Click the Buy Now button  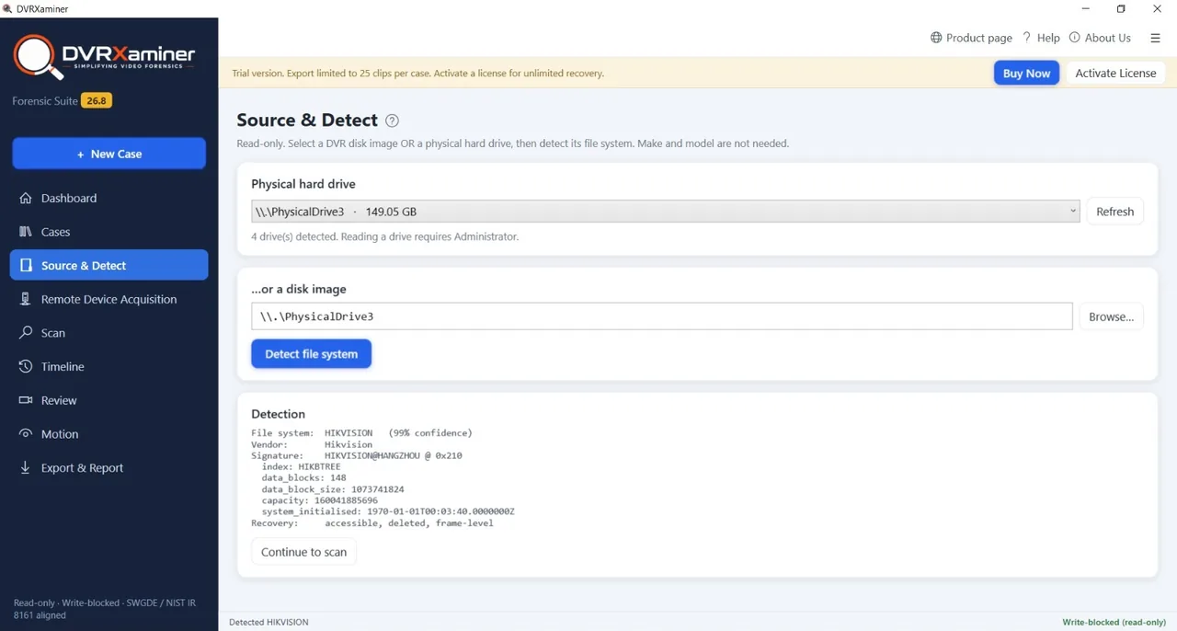click(x=1026, y=73)
